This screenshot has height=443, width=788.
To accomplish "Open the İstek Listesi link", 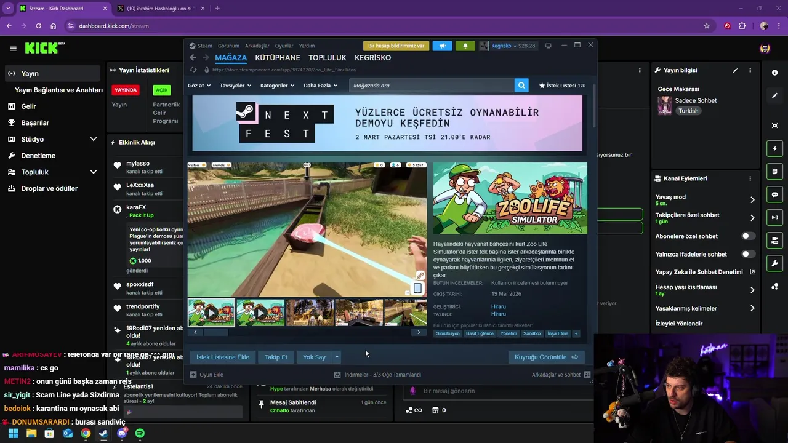I will 562,86.
